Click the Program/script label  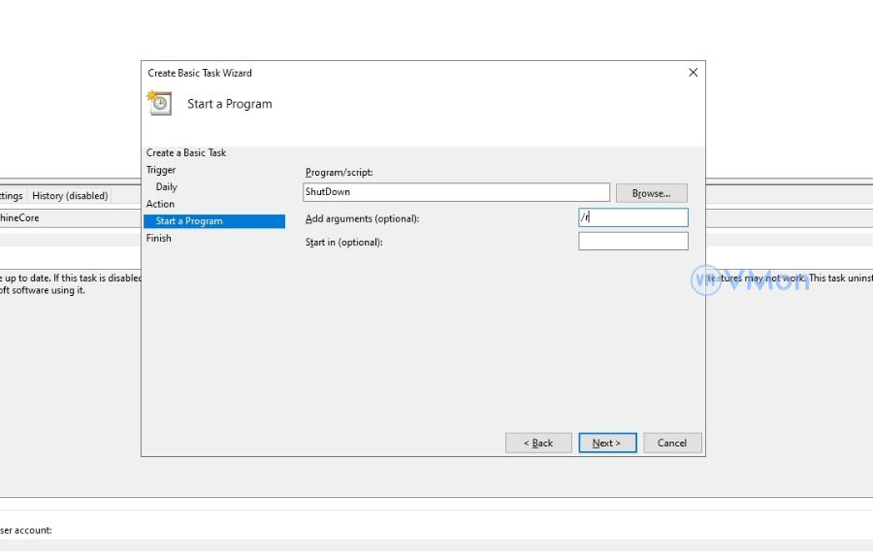339,173
